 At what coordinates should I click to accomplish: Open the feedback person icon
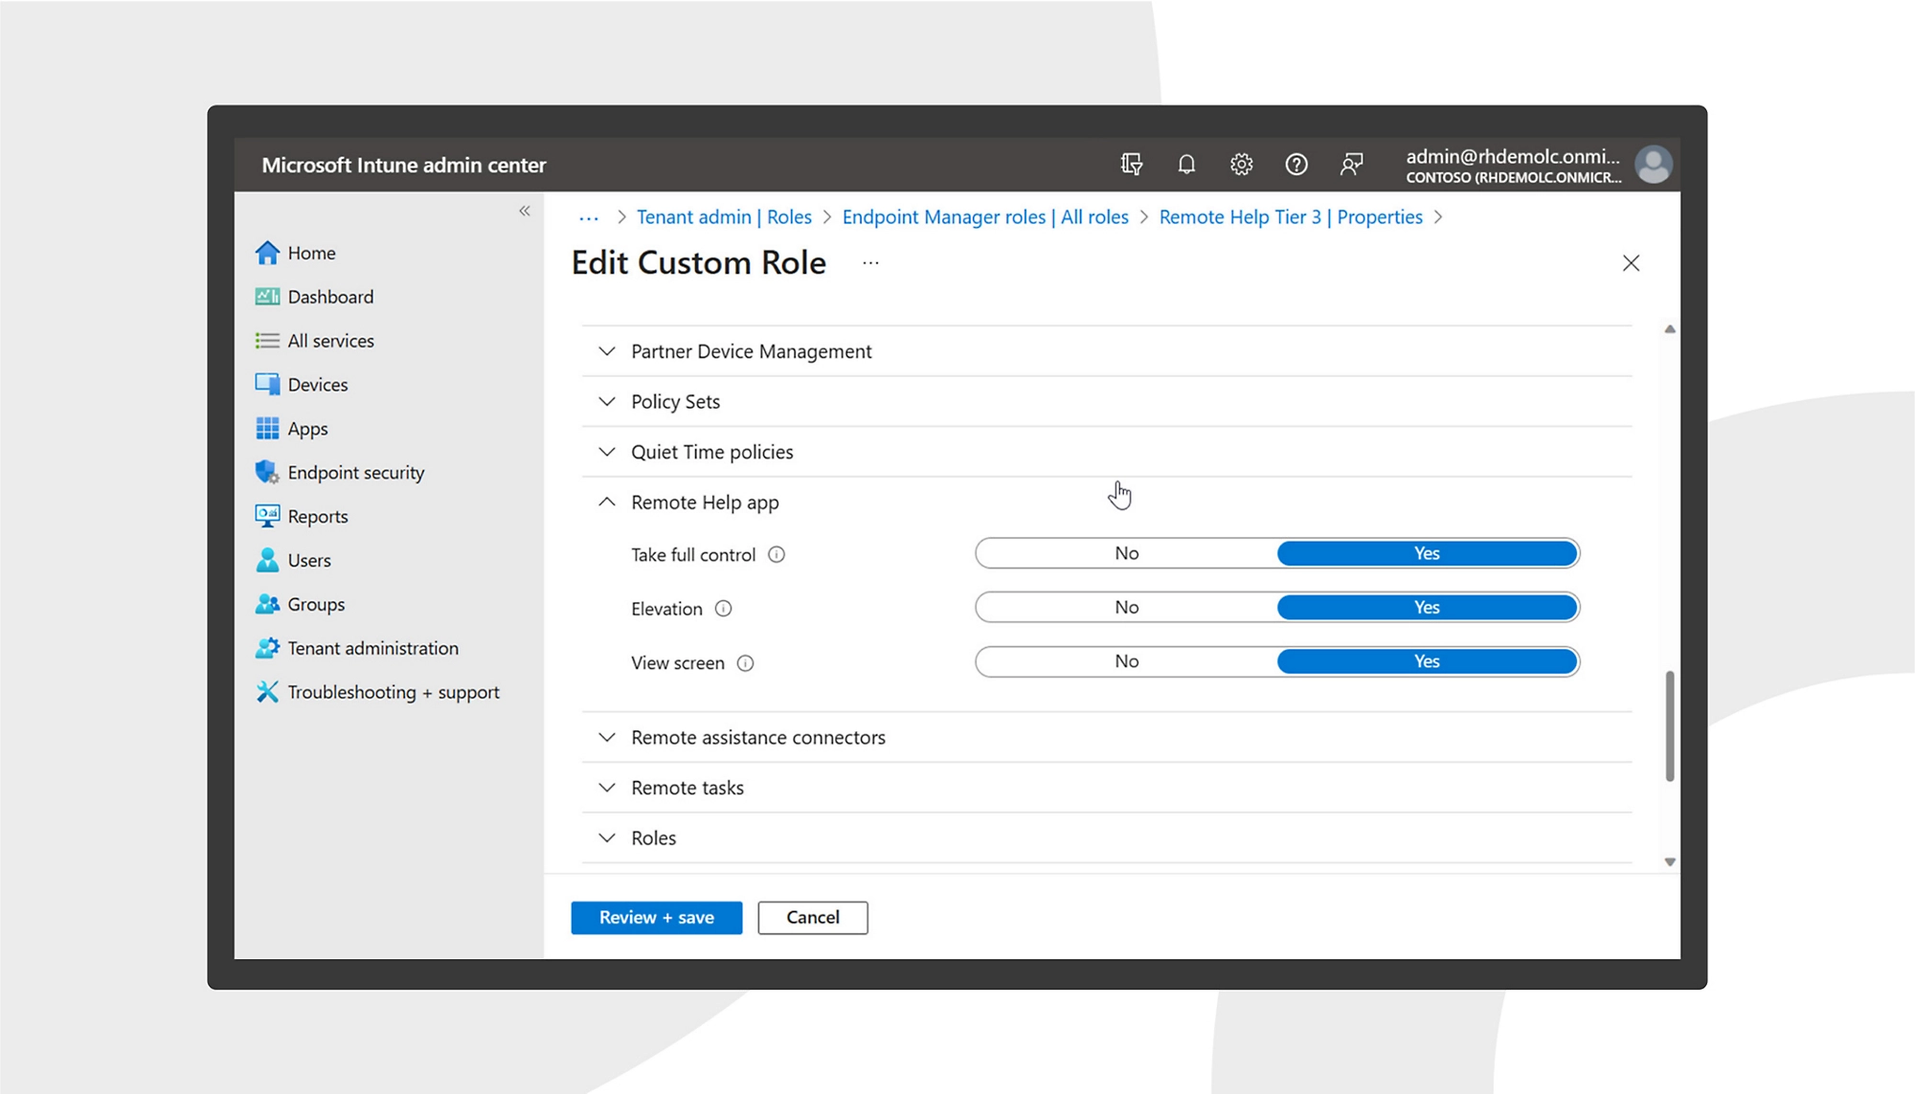pos(1351,165)
